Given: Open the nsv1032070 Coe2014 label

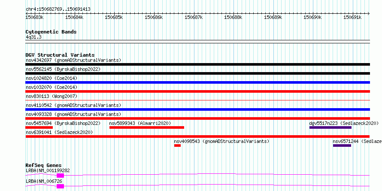Looking at the screenshot, I should point(52,87).
